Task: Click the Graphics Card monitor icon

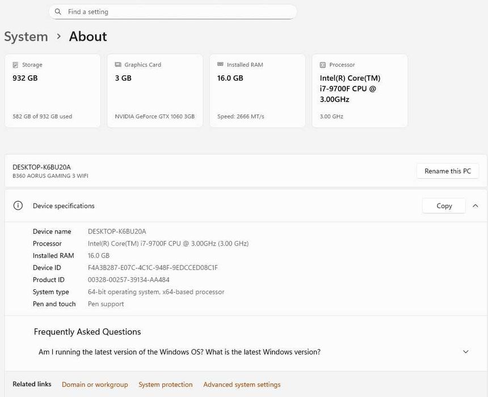Action: click(x=118, y=65)
